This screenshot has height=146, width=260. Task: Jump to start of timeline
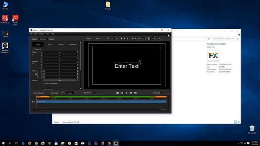117,93
